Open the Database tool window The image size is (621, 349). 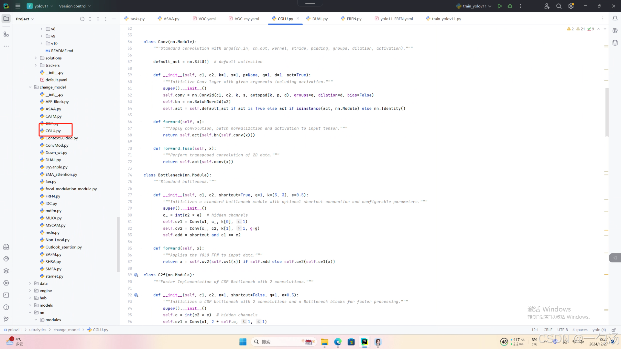point(615,43)
